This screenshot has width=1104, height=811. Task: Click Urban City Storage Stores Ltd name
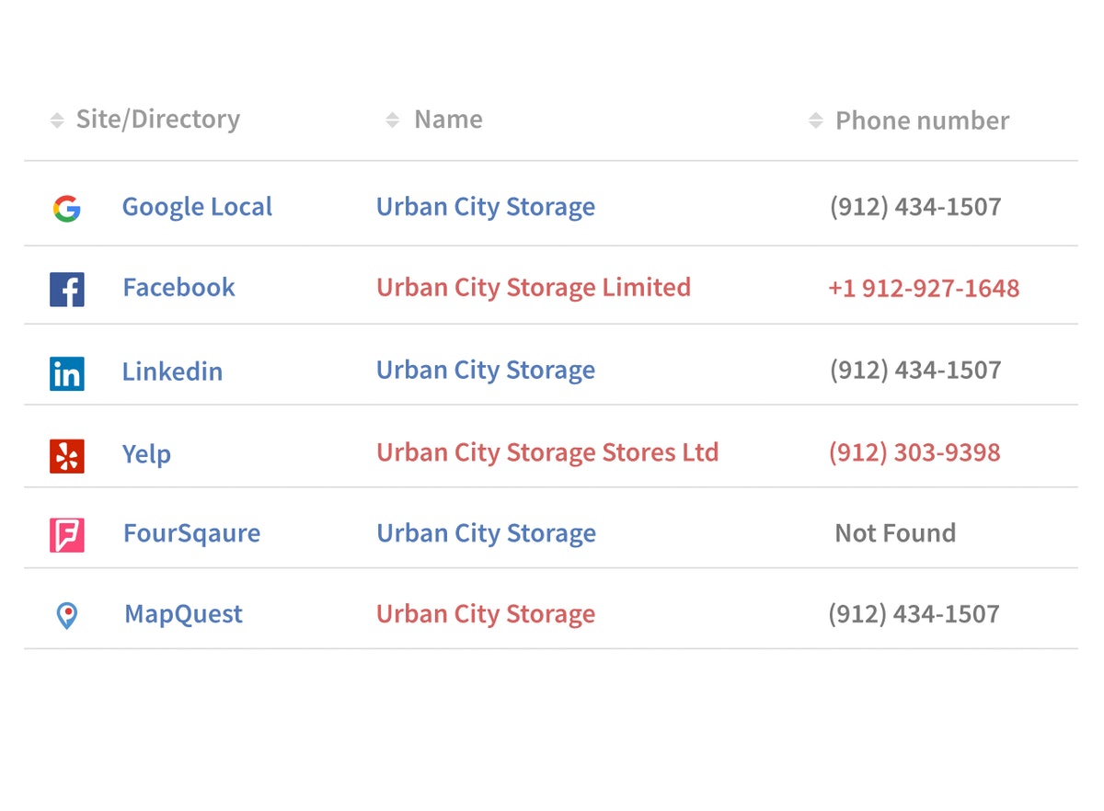[546, 453]
